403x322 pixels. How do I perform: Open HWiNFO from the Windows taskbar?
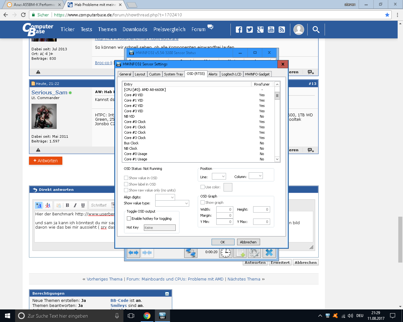point(162,316)
